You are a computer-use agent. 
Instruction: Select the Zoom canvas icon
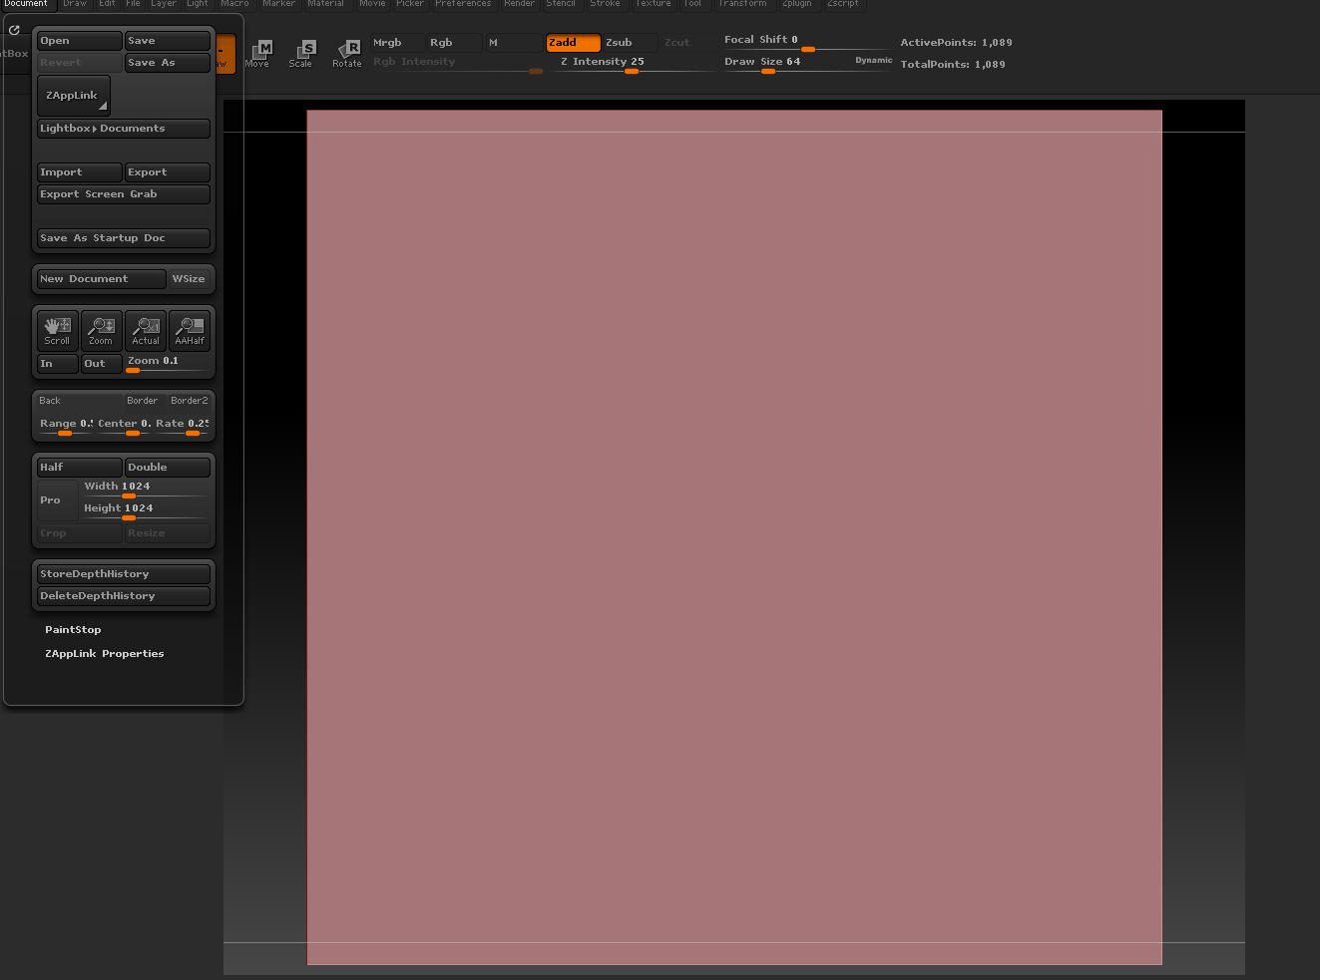click(101, 331)
